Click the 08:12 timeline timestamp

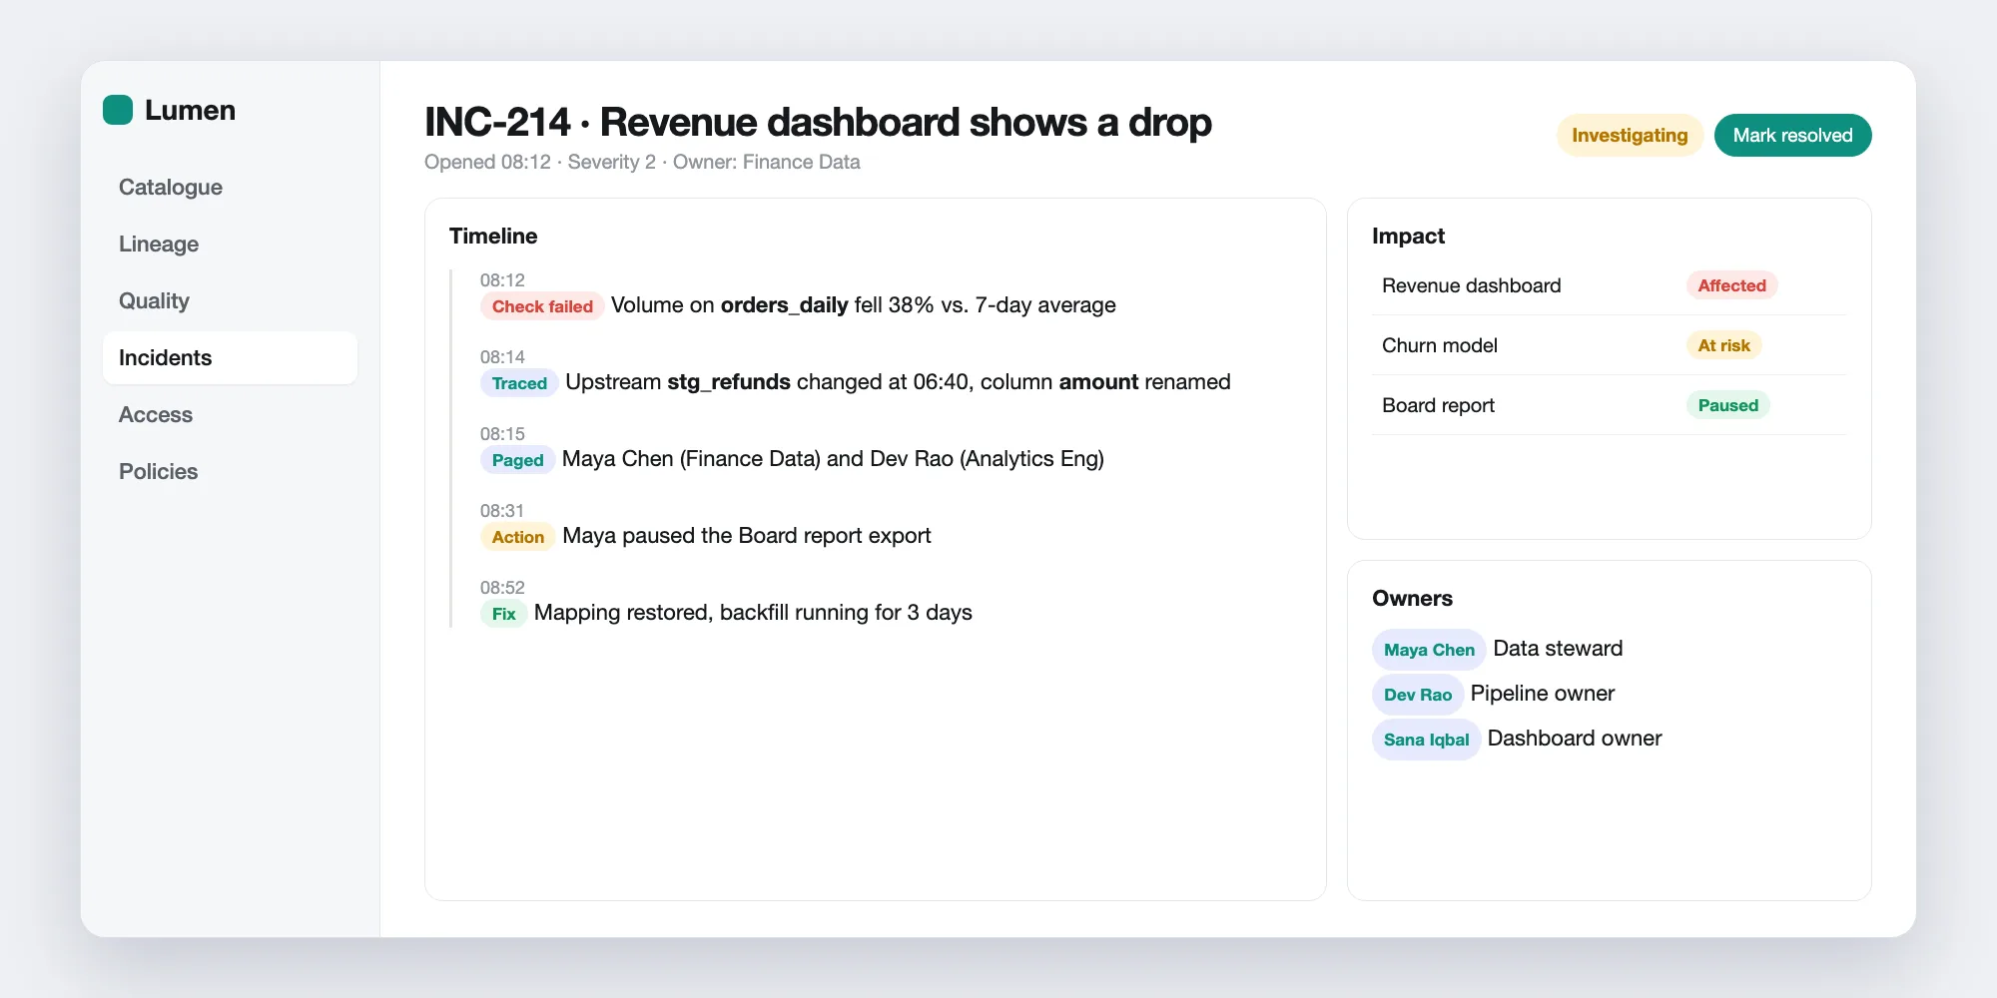coord(502,280)
